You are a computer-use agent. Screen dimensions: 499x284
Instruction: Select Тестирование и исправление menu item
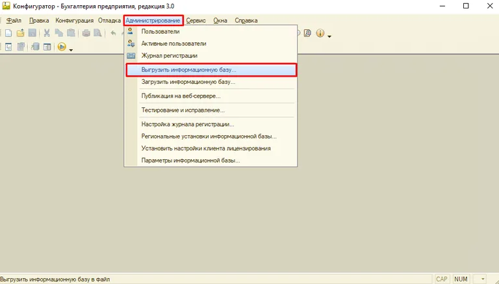click(183, 110)
